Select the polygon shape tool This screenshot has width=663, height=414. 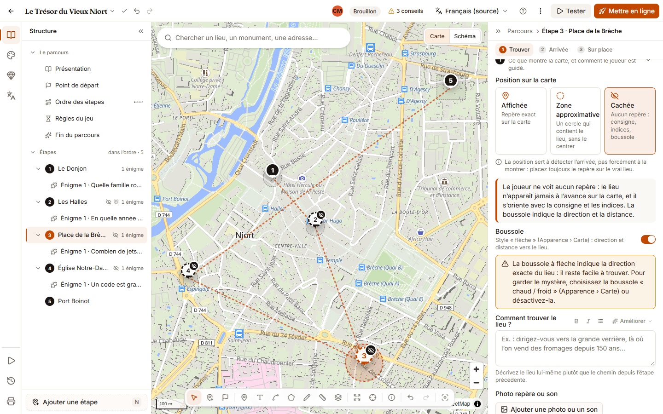291,397
